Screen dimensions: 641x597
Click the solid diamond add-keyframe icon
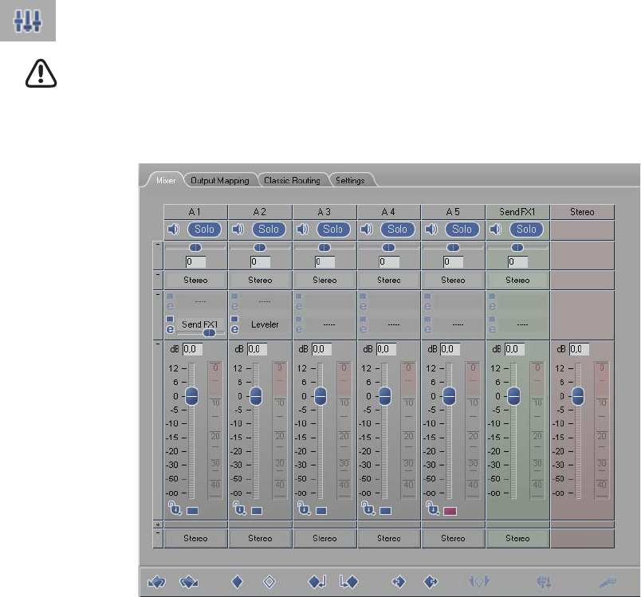[237, 582]
